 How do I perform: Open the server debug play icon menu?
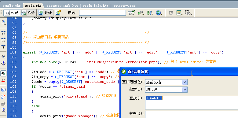point(141,13)
